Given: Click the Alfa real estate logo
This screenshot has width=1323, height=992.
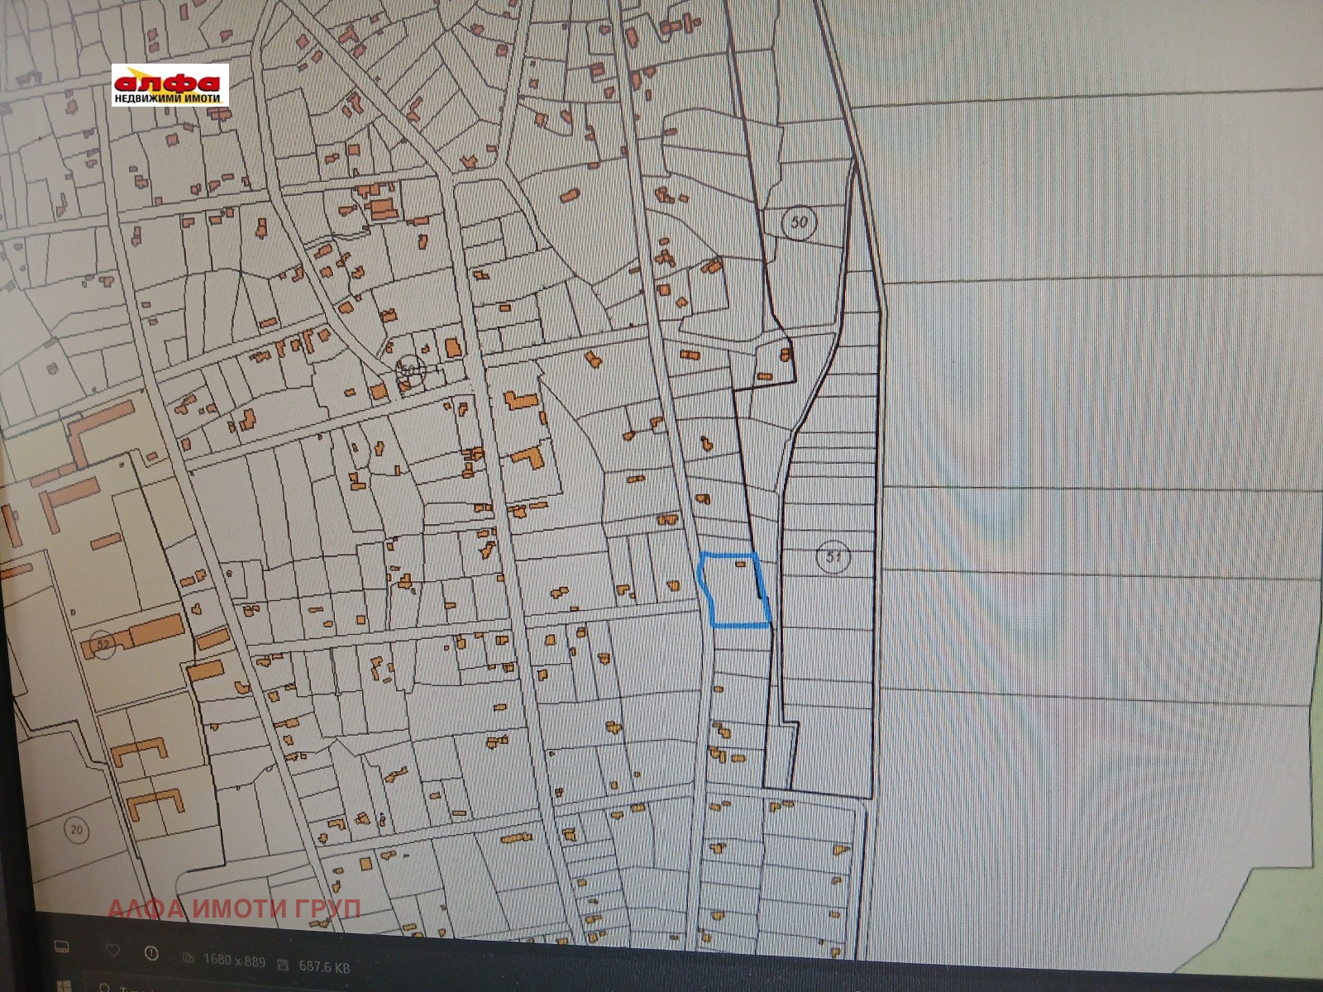Looking at the screenshot, I should pyautogui.click(x=170, y=86).
